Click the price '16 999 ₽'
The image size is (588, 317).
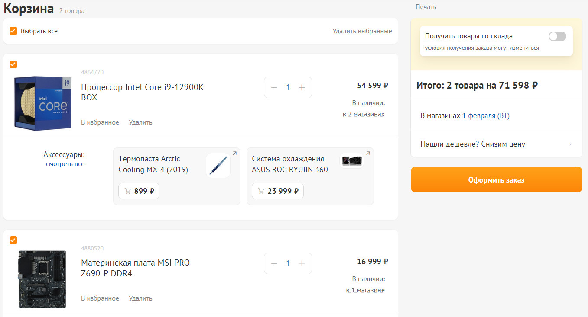point(372,262)
